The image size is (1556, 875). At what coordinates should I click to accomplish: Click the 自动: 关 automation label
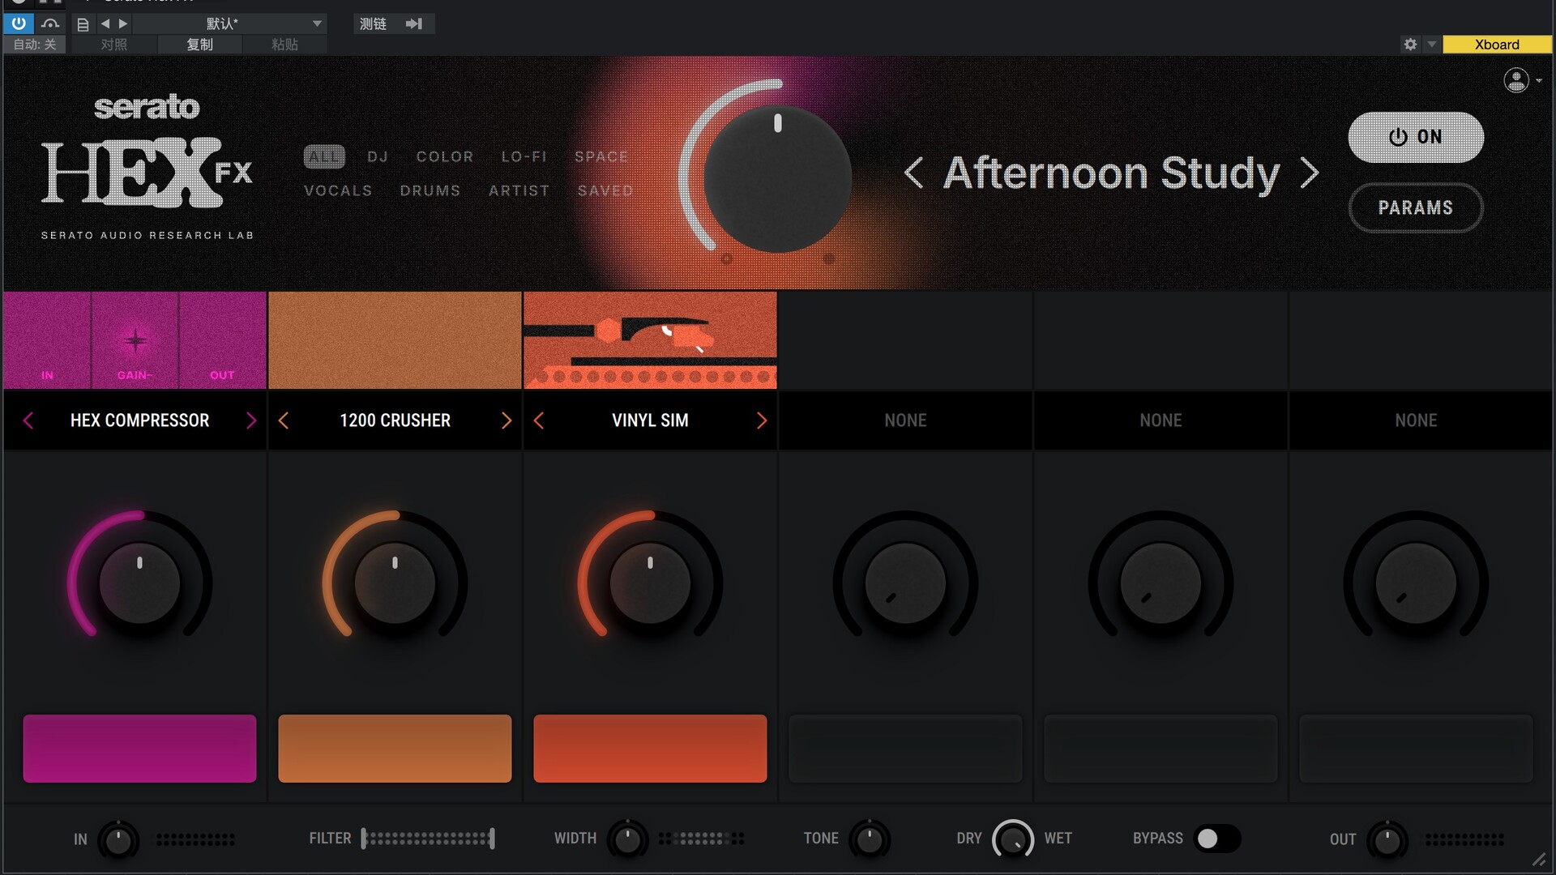coord(35,45)
